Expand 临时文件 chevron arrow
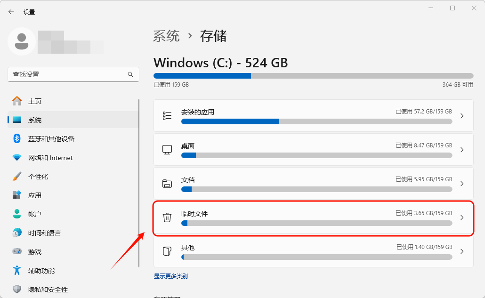Image resolution: width=485 pixels, height=298 pixels. (462, 217)
